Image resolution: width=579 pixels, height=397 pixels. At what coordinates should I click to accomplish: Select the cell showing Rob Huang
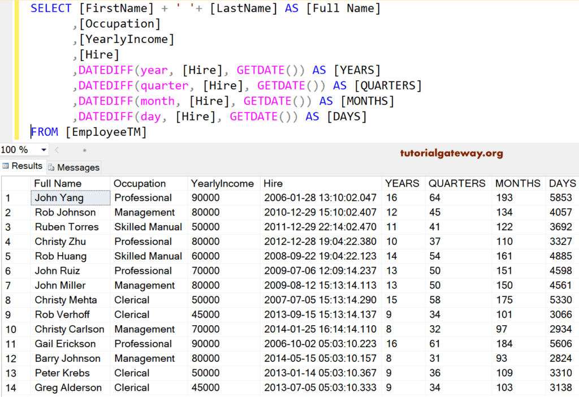(59, 256)
